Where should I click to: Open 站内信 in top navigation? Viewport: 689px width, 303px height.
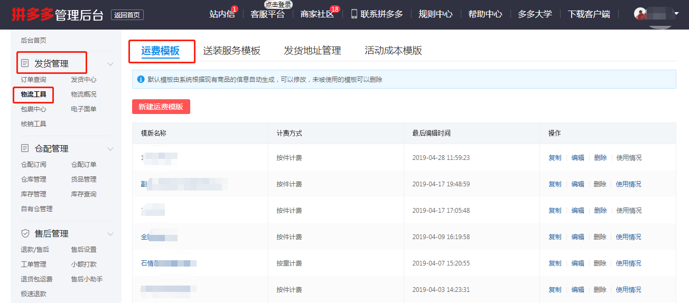[222, 14]
